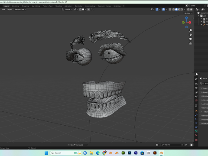Toggle viewport overlays display
208x156 pixels.
(x=163, y=10)
